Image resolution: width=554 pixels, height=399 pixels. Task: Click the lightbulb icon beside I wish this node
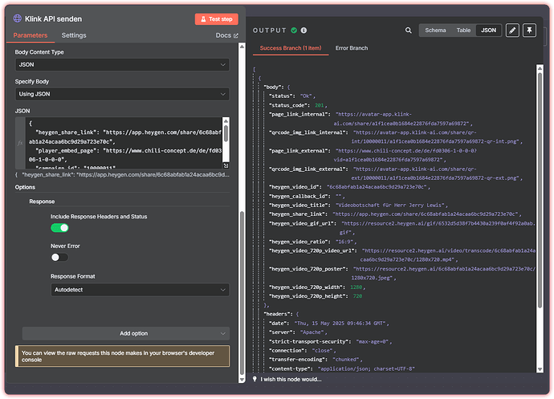coord(255,379)
